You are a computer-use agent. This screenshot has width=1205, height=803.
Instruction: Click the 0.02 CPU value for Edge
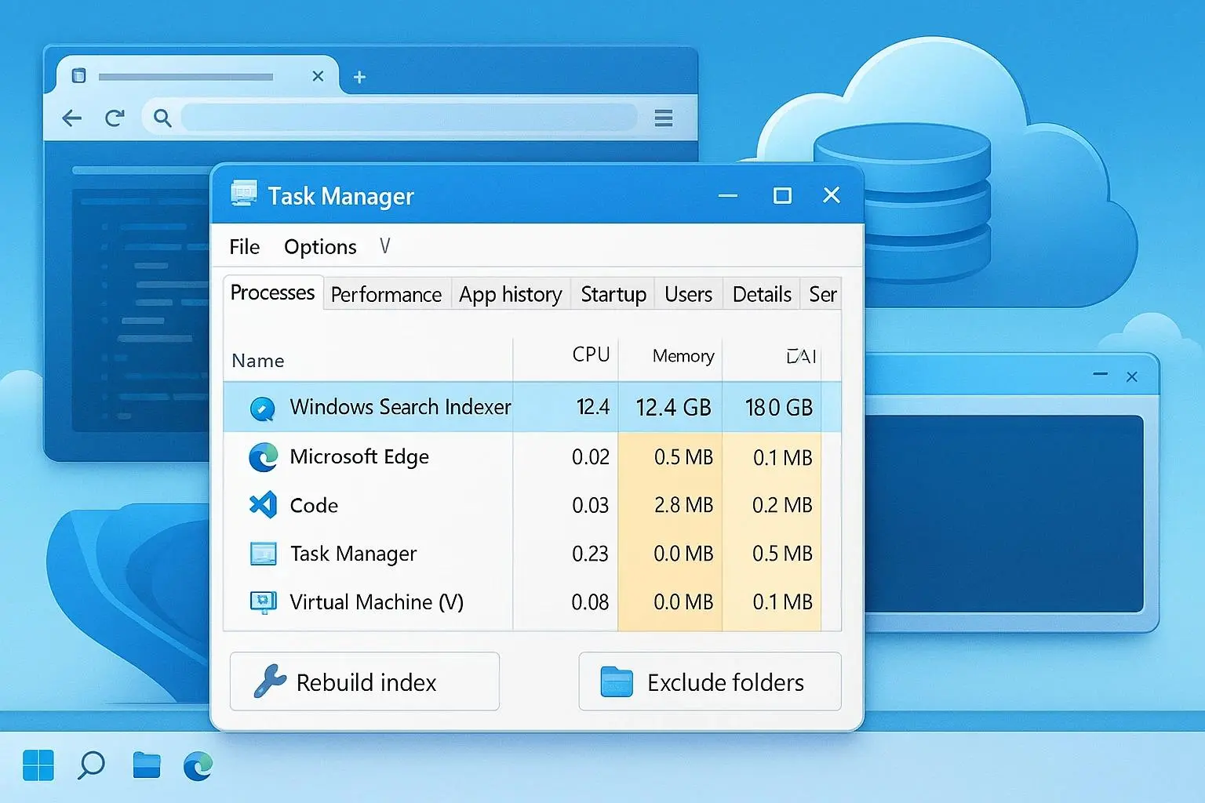(591, 457)
